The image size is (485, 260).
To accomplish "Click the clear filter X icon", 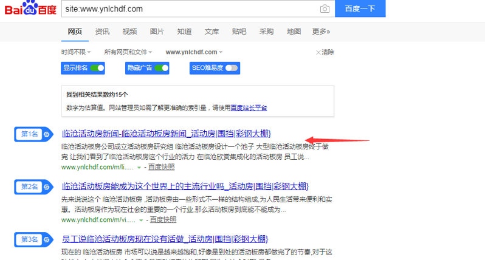I will pos(318,52).
